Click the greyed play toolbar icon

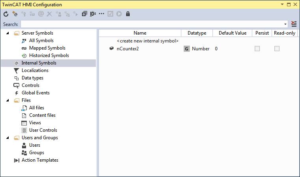[119, 14]
